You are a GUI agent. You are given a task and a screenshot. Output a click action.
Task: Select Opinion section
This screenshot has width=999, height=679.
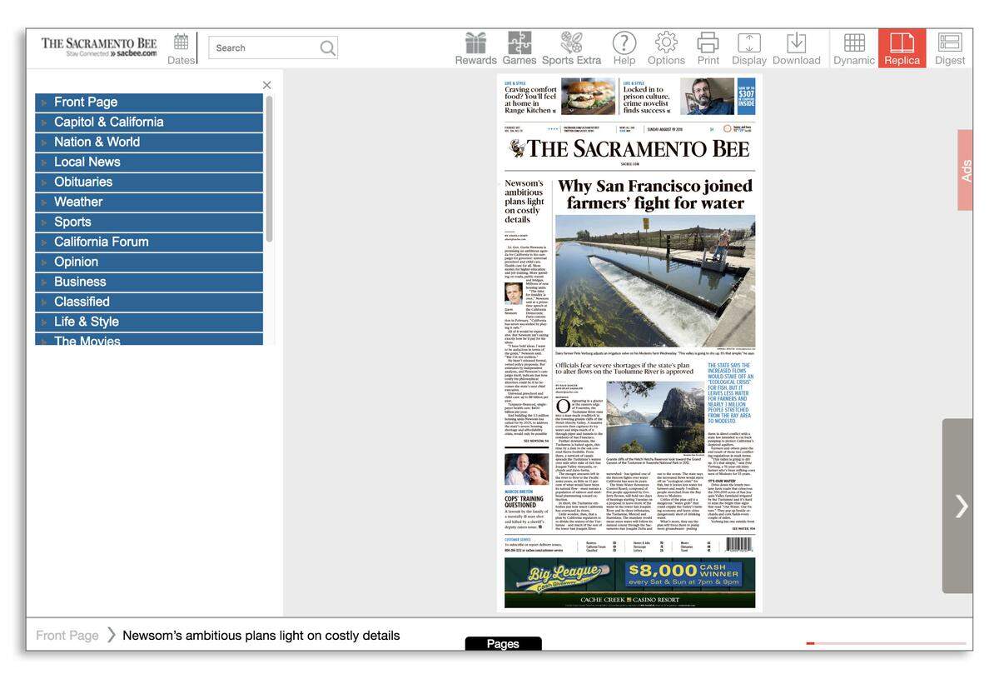pyautogui.click(x=149, y=262)
